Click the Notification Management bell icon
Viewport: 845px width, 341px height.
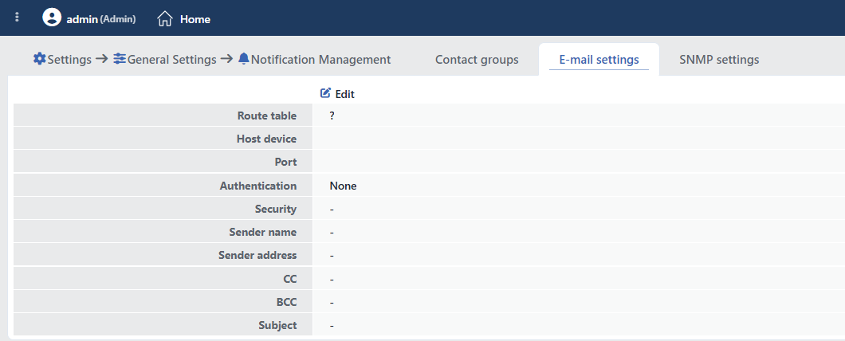[x=244, y=59]
